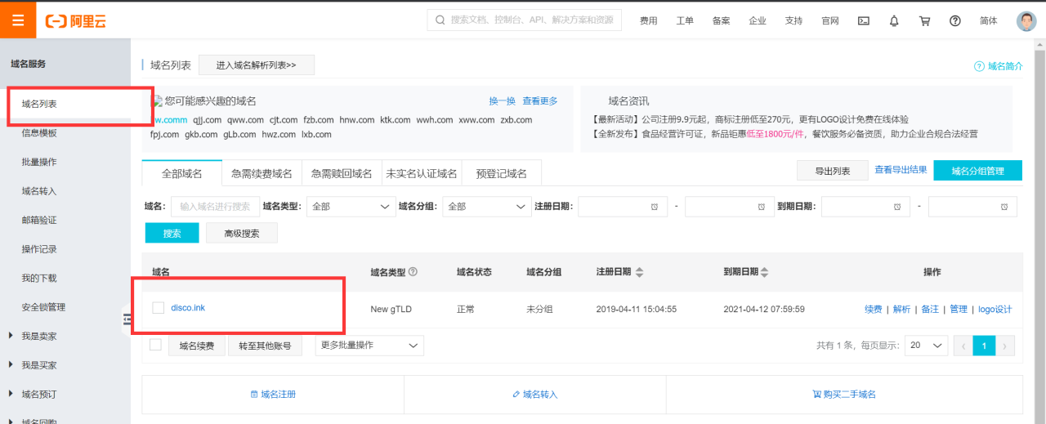Open the Cloud Shell terminal icon
Viewport: 1046px width, 424px height.
coord(863,21)
